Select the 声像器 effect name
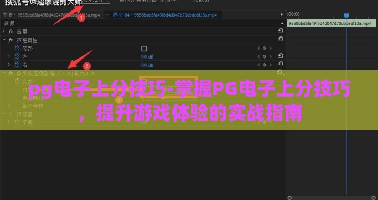Screen dimensions: 378x200 point(24,114)
